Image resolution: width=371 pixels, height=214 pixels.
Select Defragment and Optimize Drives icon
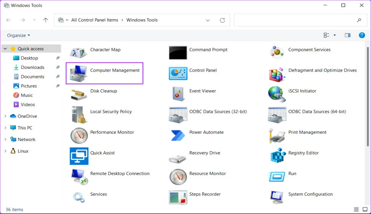pyautogui.click(x=276, y=74)
